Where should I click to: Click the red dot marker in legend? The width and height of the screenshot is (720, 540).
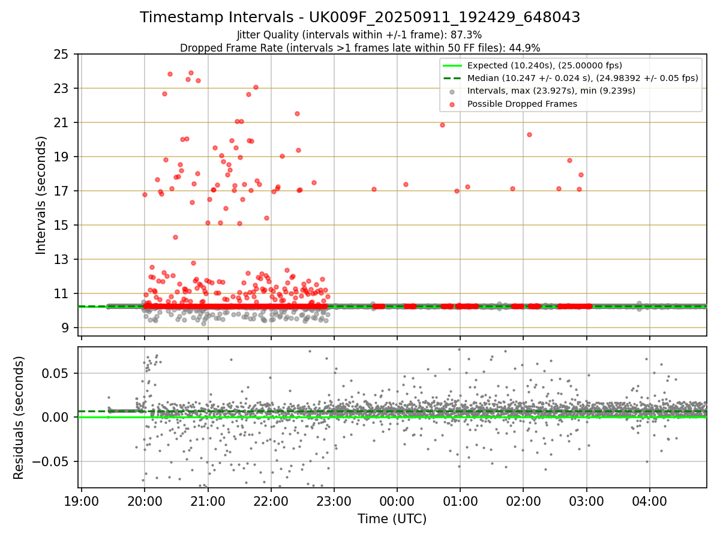(x=452, y=104)
